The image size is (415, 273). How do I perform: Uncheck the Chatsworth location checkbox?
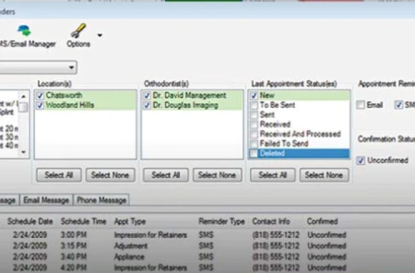40,95
